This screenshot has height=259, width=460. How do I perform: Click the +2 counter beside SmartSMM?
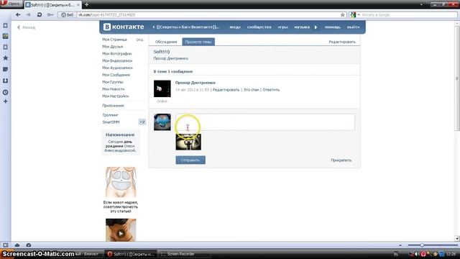point(142,122)
